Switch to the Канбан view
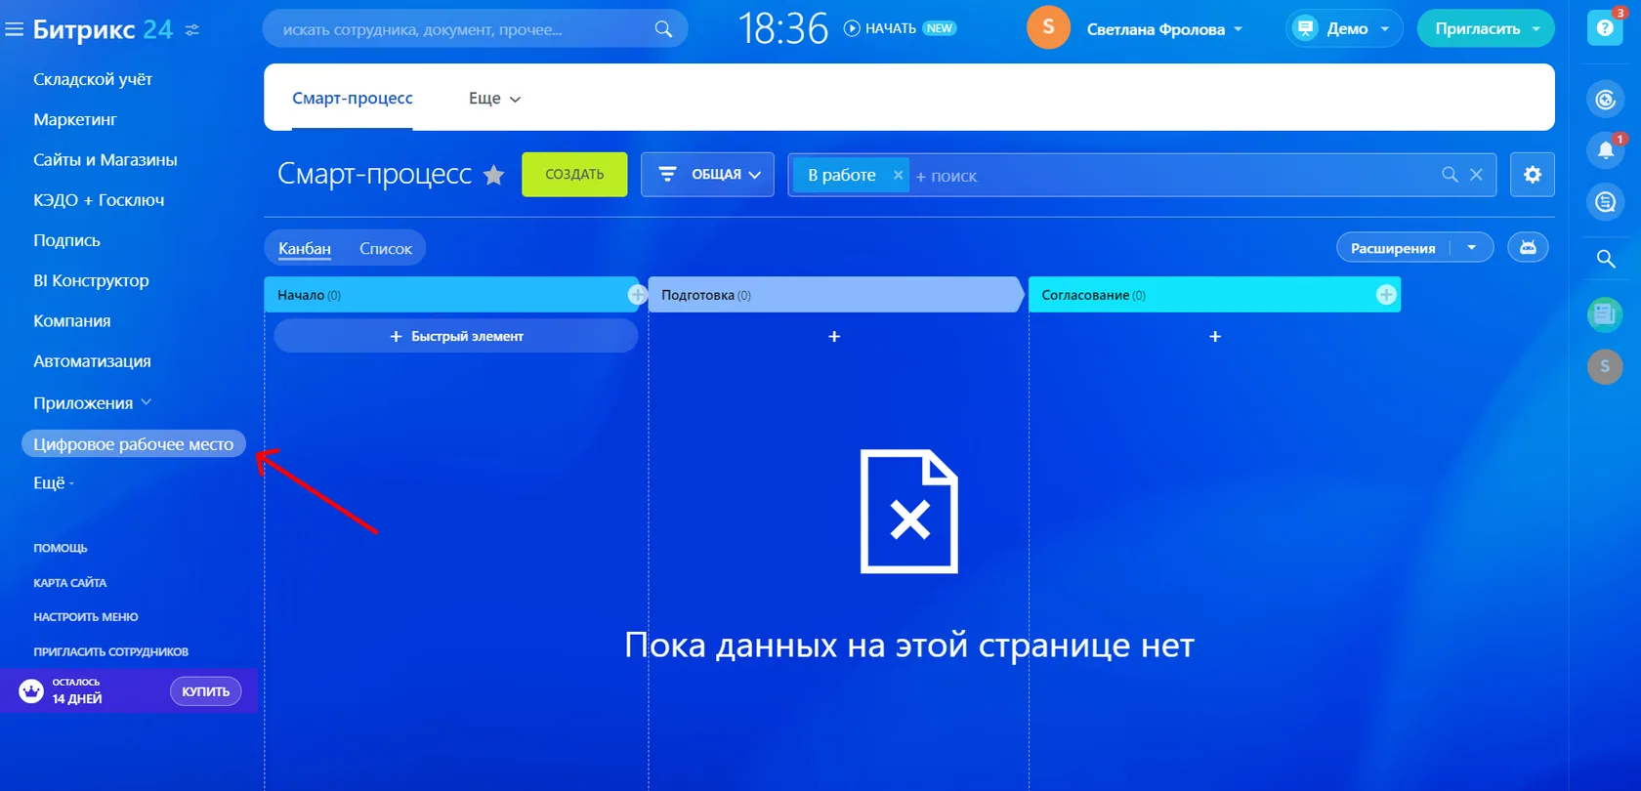Image resolution: width=1641 pixels, height=791 pixels. point(305,248)
